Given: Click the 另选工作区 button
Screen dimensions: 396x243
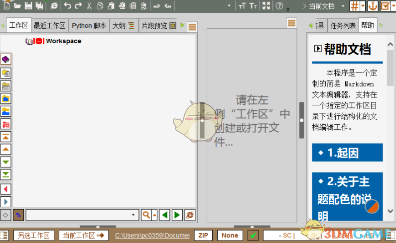Looking at the screenshot, I should [33, 236].
